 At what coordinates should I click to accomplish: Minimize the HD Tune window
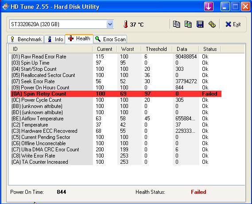pyautogui.click(x=225, y=7)
